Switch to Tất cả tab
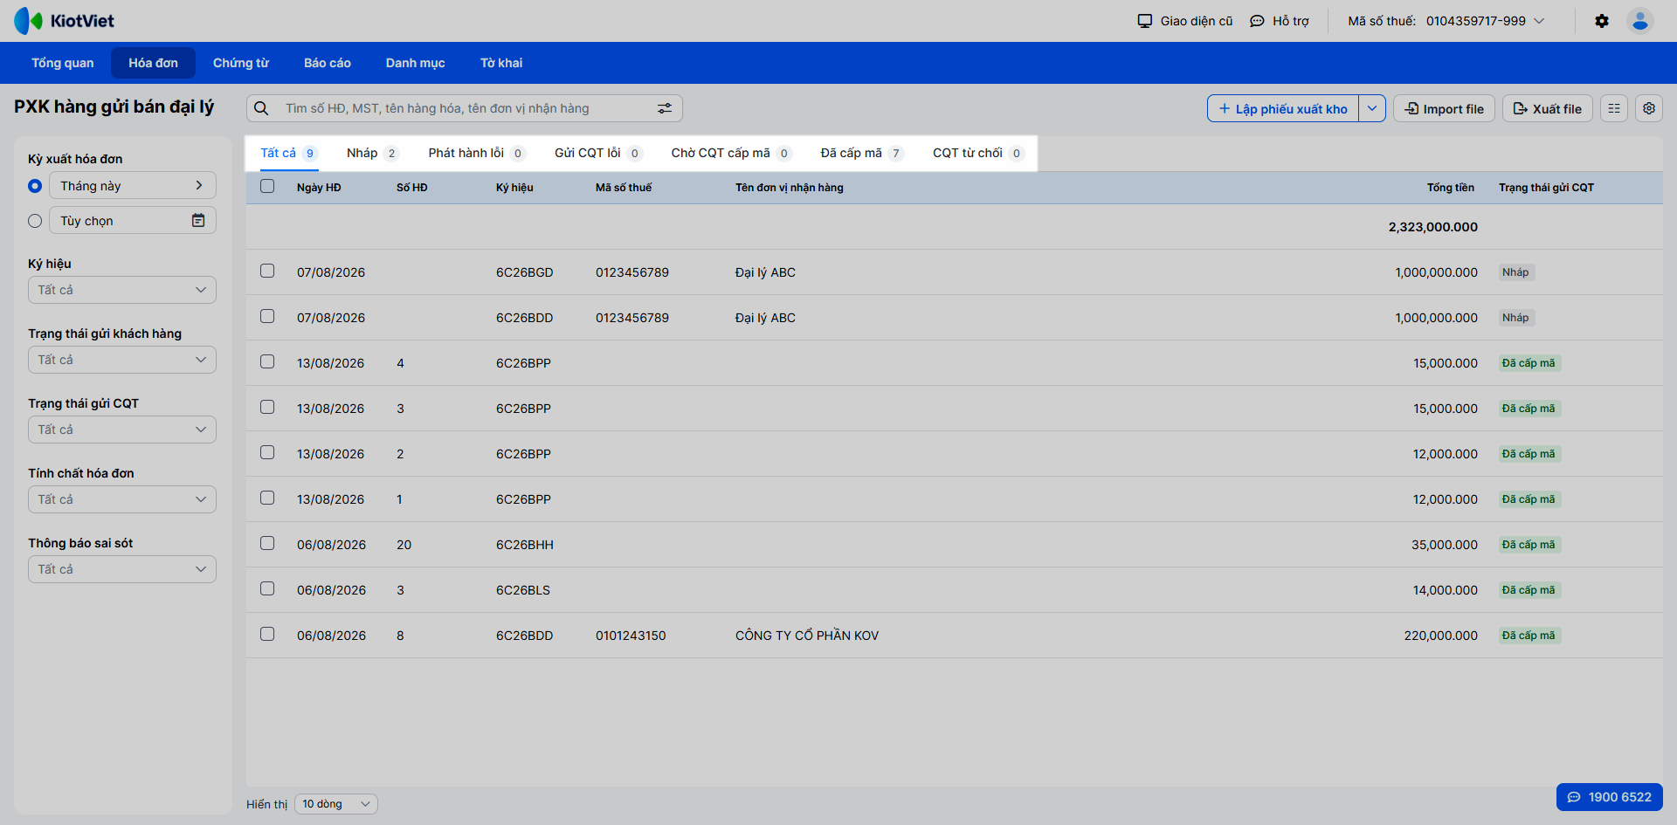This screenshot has width=1677, height=825. (289, 153)
